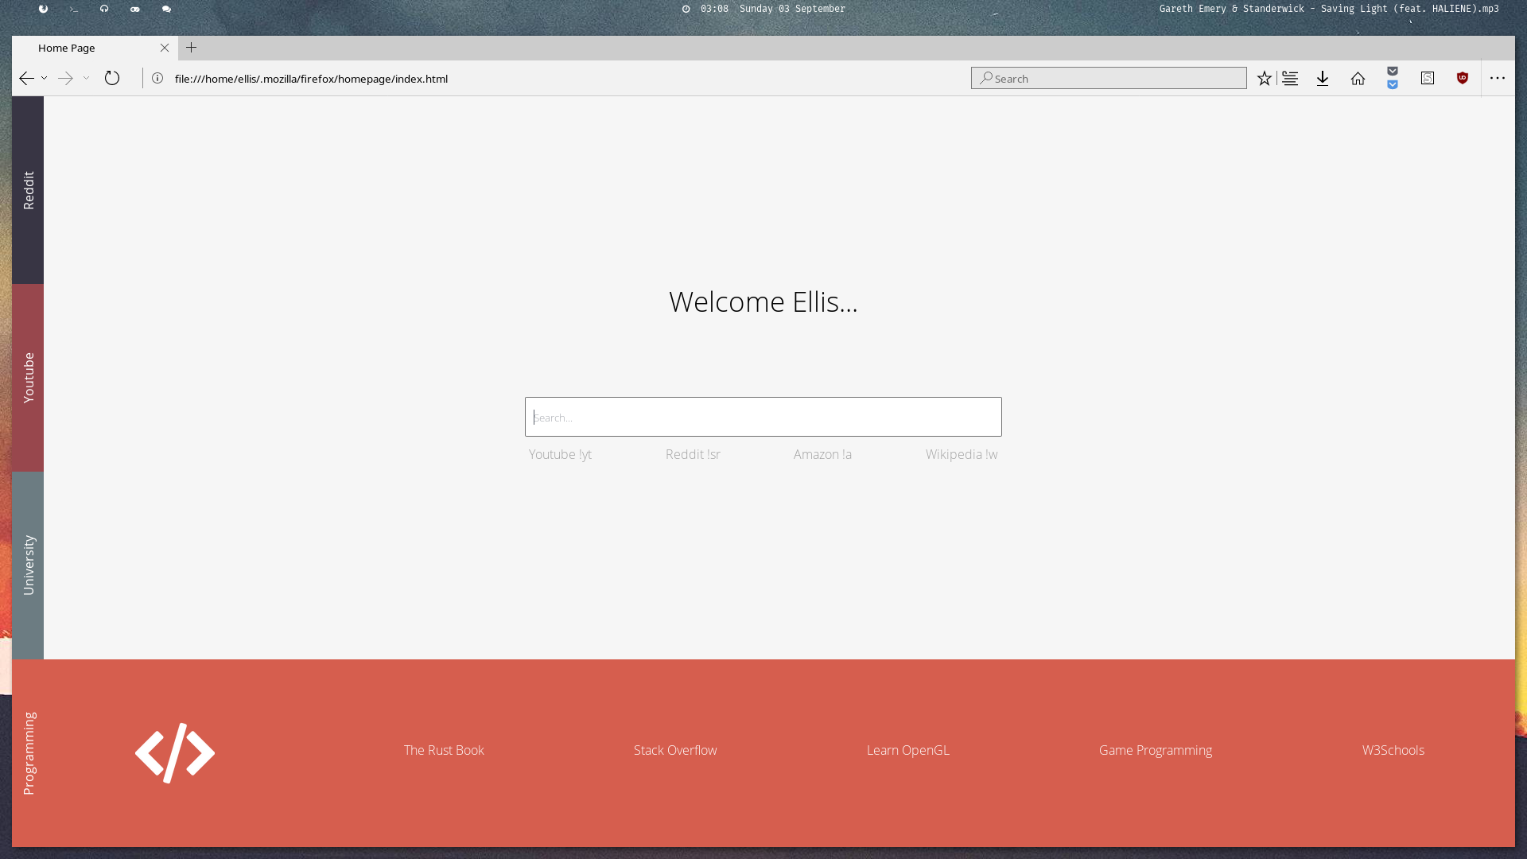Select the Youtube sidebar tab

[x=28, y=378]
